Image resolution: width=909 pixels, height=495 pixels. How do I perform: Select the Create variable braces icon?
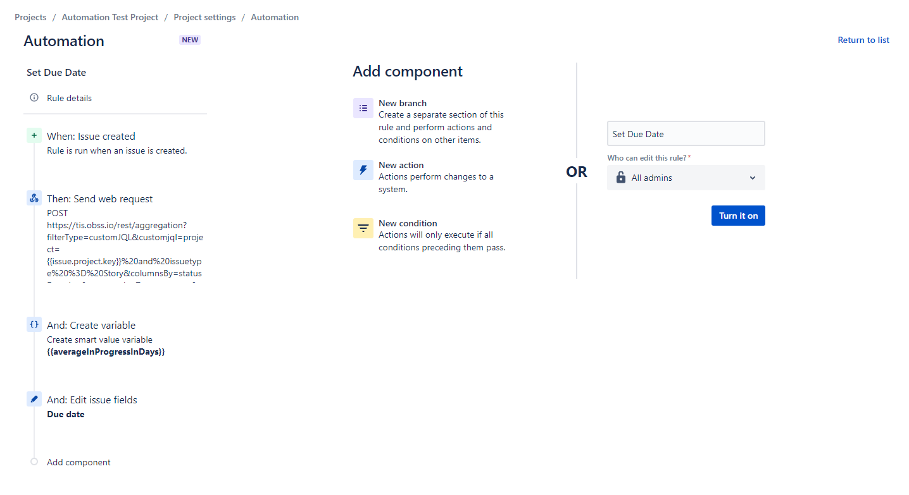pos(34,324)
